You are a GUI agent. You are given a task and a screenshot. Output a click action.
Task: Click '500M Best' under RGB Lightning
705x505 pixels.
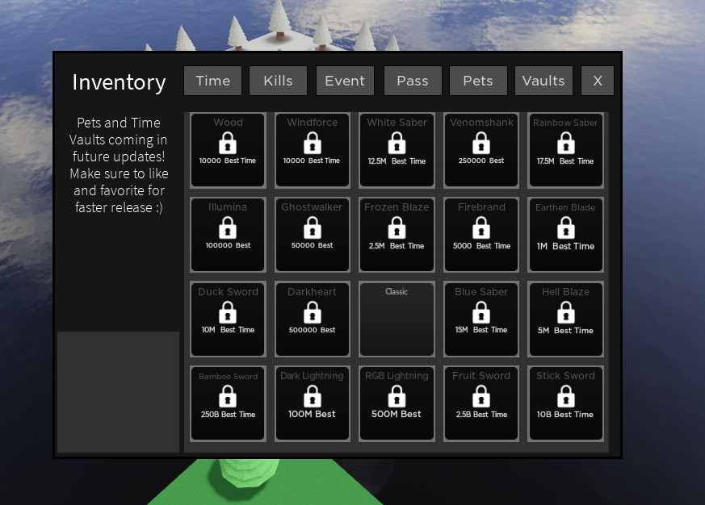point(397,414)
